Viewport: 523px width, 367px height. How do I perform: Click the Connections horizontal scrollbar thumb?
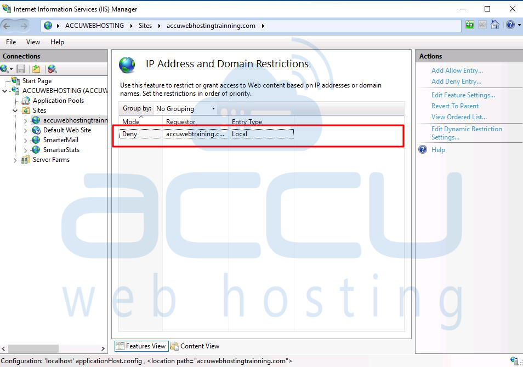tap(33, 349)
